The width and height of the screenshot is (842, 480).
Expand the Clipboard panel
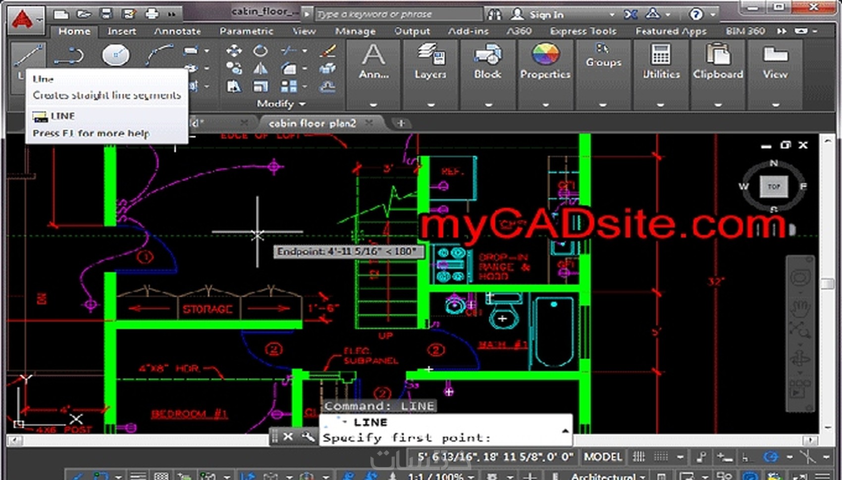tap(718, 104)
